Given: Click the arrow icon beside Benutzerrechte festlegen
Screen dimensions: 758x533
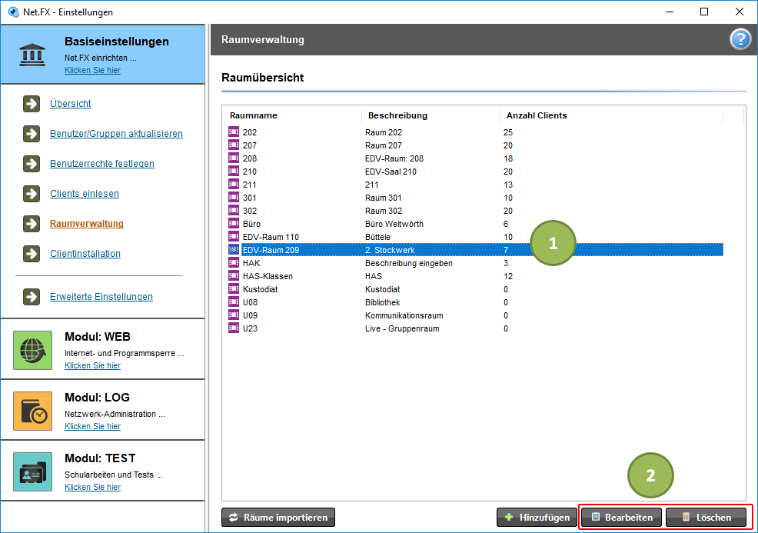Looking at the screenshot, I should [x=32, y=164].
